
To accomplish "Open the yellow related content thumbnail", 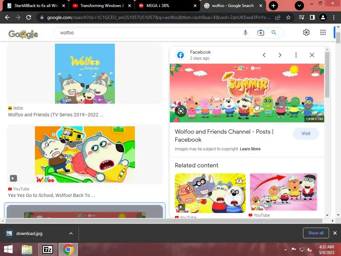I will [210, 193].
